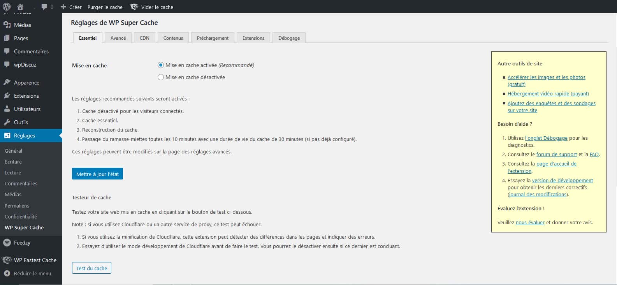This screenshot has width=617, height=285.
Task: Click the Pages sidebar icon
Action: [x=7, y=38]
